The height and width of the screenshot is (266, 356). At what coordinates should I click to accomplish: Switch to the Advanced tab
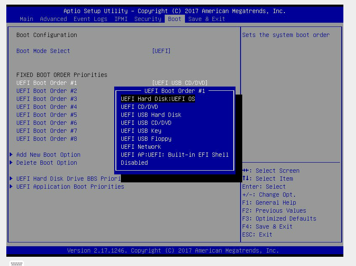tap(54, 19)
